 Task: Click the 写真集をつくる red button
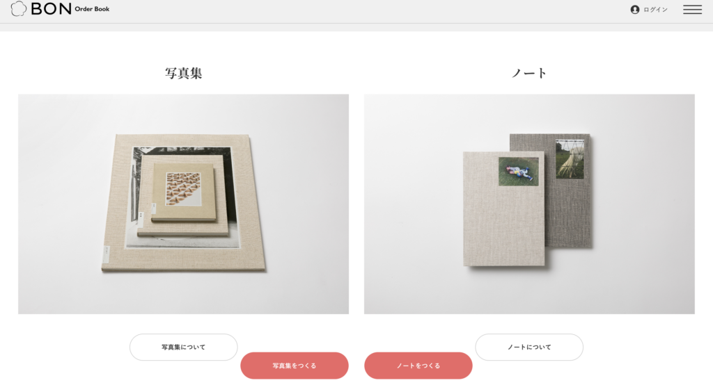[x=295, y=366]
